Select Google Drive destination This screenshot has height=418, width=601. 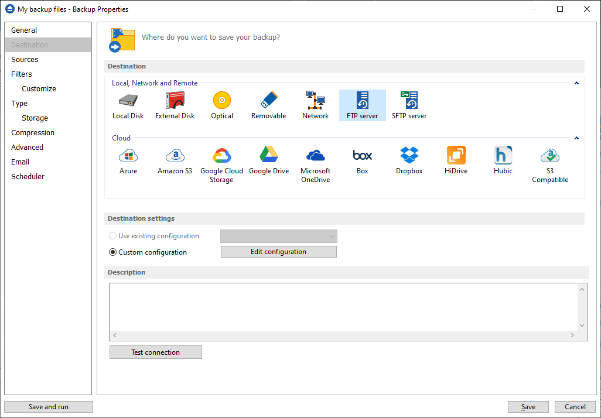[269, 161]
